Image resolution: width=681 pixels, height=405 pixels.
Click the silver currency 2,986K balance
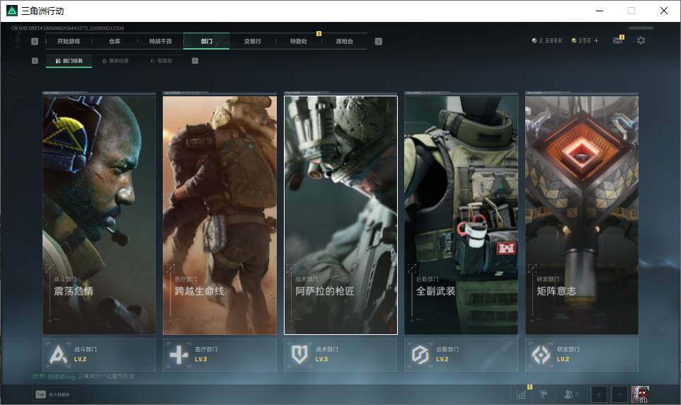547,40
